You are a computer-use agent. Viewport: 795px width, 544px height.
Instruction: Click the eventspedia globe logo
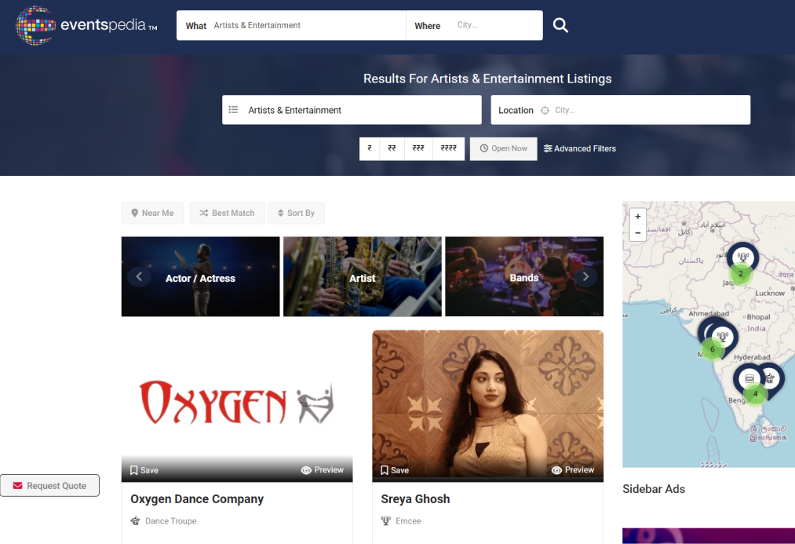[35, 25]
